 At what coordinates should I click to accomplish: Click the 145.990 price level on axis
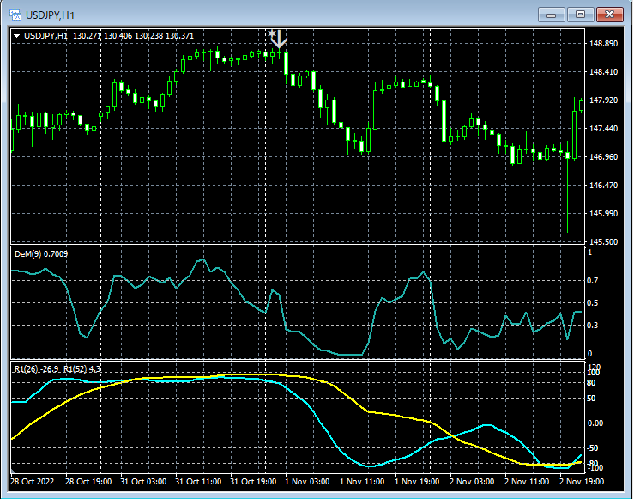pos(605,214)
